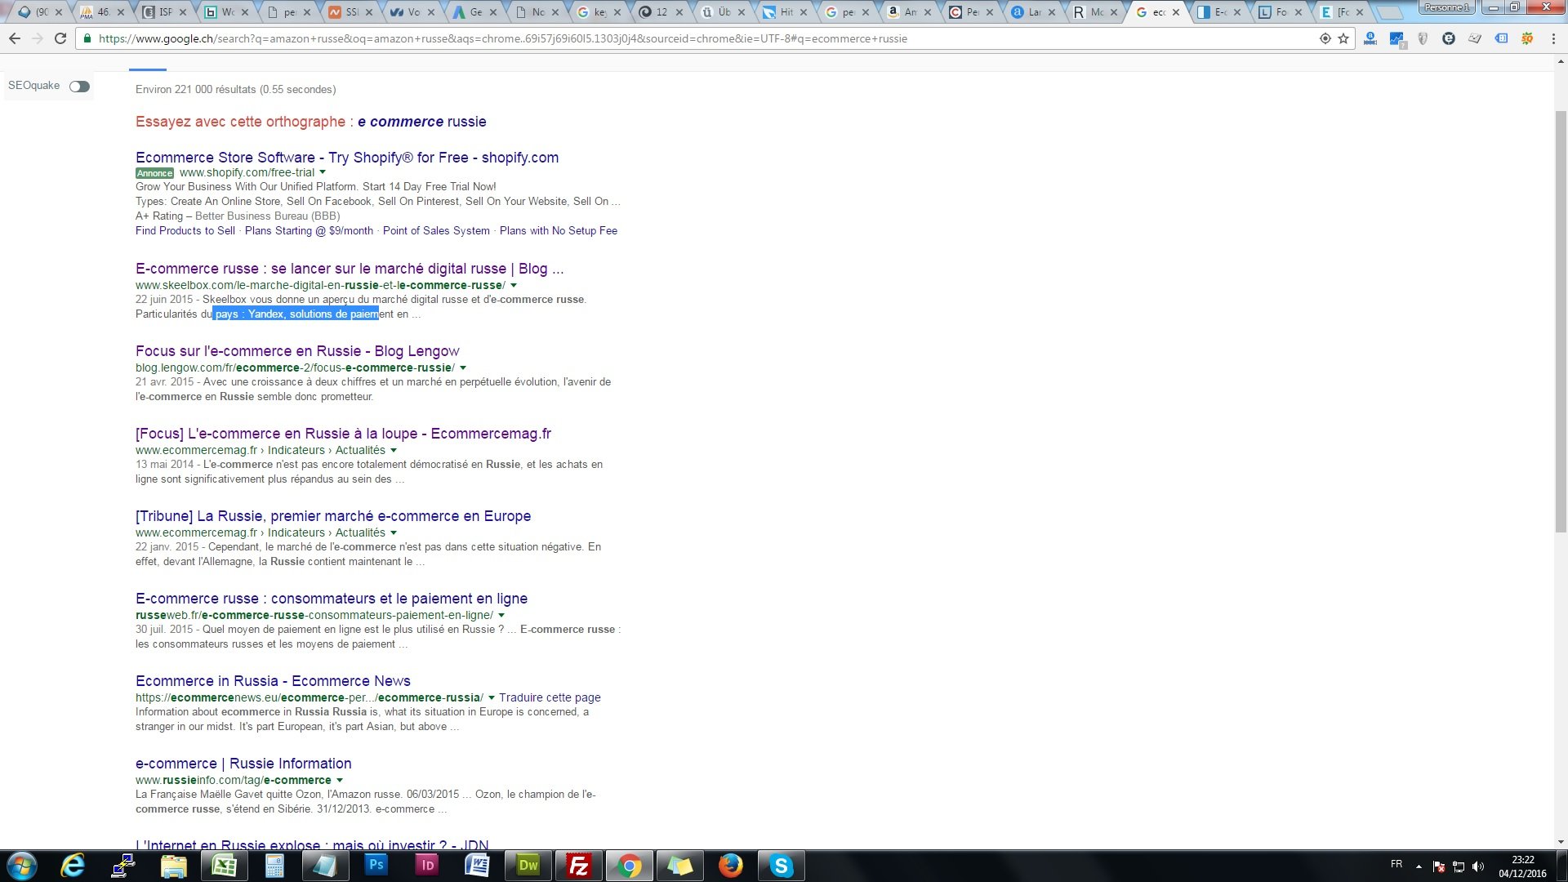Open Dreamweaver from the taskbar
Viewport: 1568px width, 882px height.
[528, 866]
